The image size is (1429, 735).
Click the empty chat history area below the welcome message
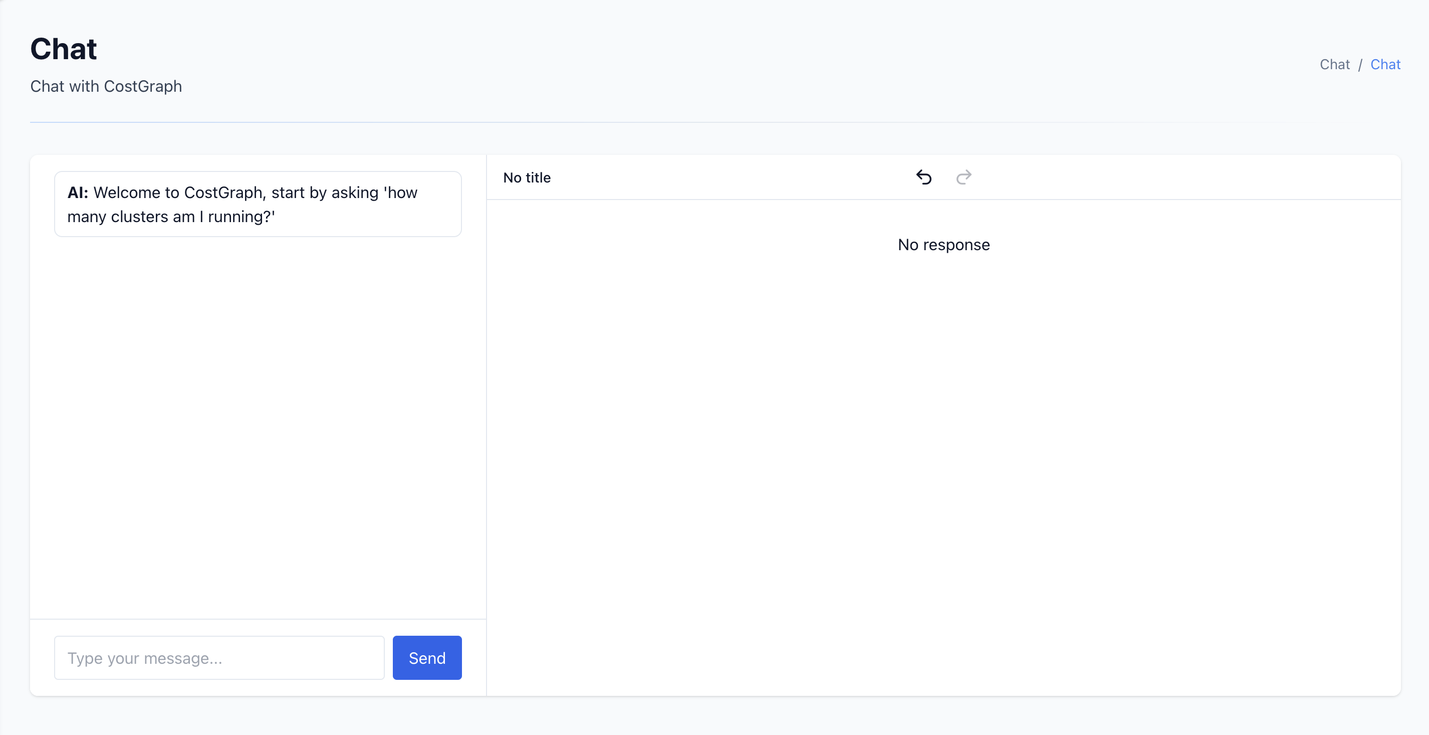click(258, 422)
